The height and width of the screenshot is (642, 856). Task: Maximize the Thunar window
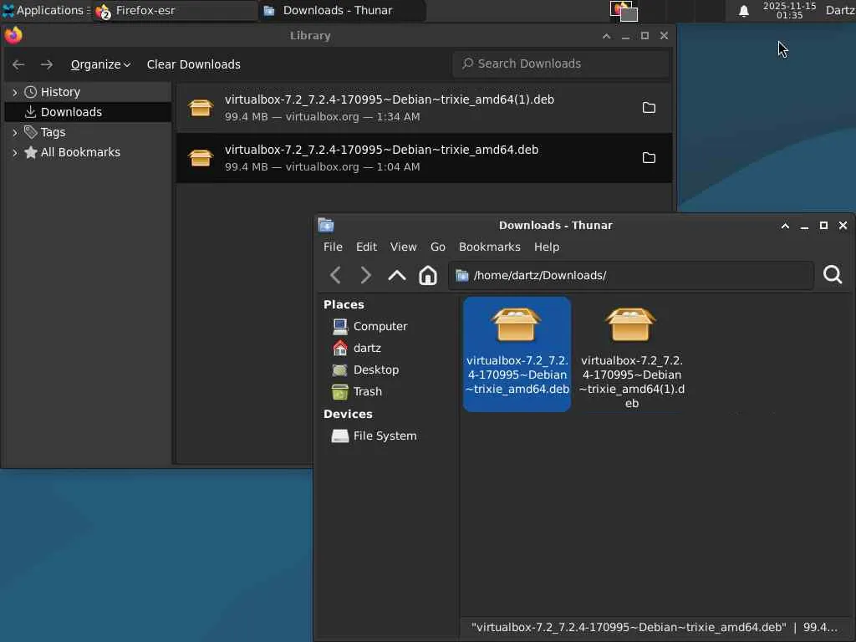click(823, 226)
